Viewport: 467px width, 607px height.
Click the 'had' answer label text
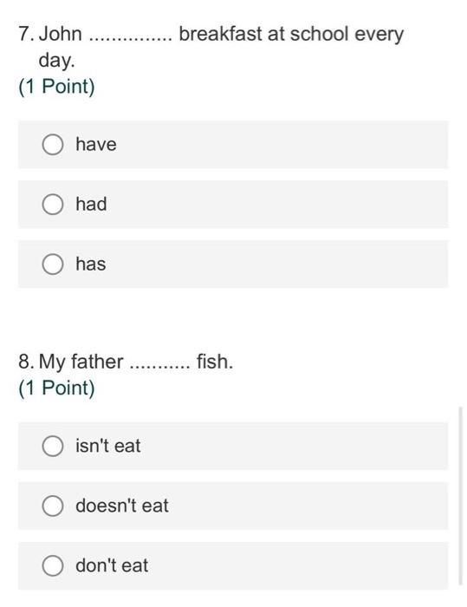[x=91, y=204]
